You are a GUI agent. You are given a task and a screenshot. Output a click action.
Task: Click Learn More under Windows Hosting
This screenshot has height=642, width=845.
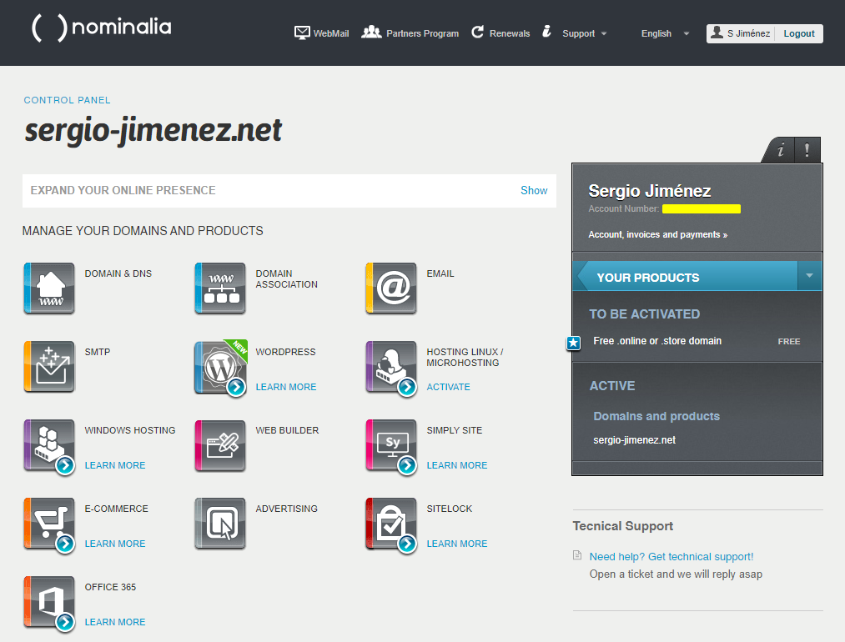[115, 465]
